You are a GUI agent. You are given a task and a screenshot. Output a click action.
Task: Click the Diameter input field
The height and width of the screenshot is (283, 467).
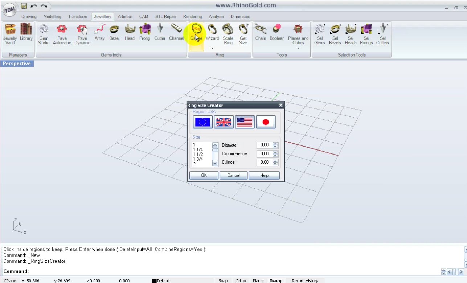click(x=265, y=145)
